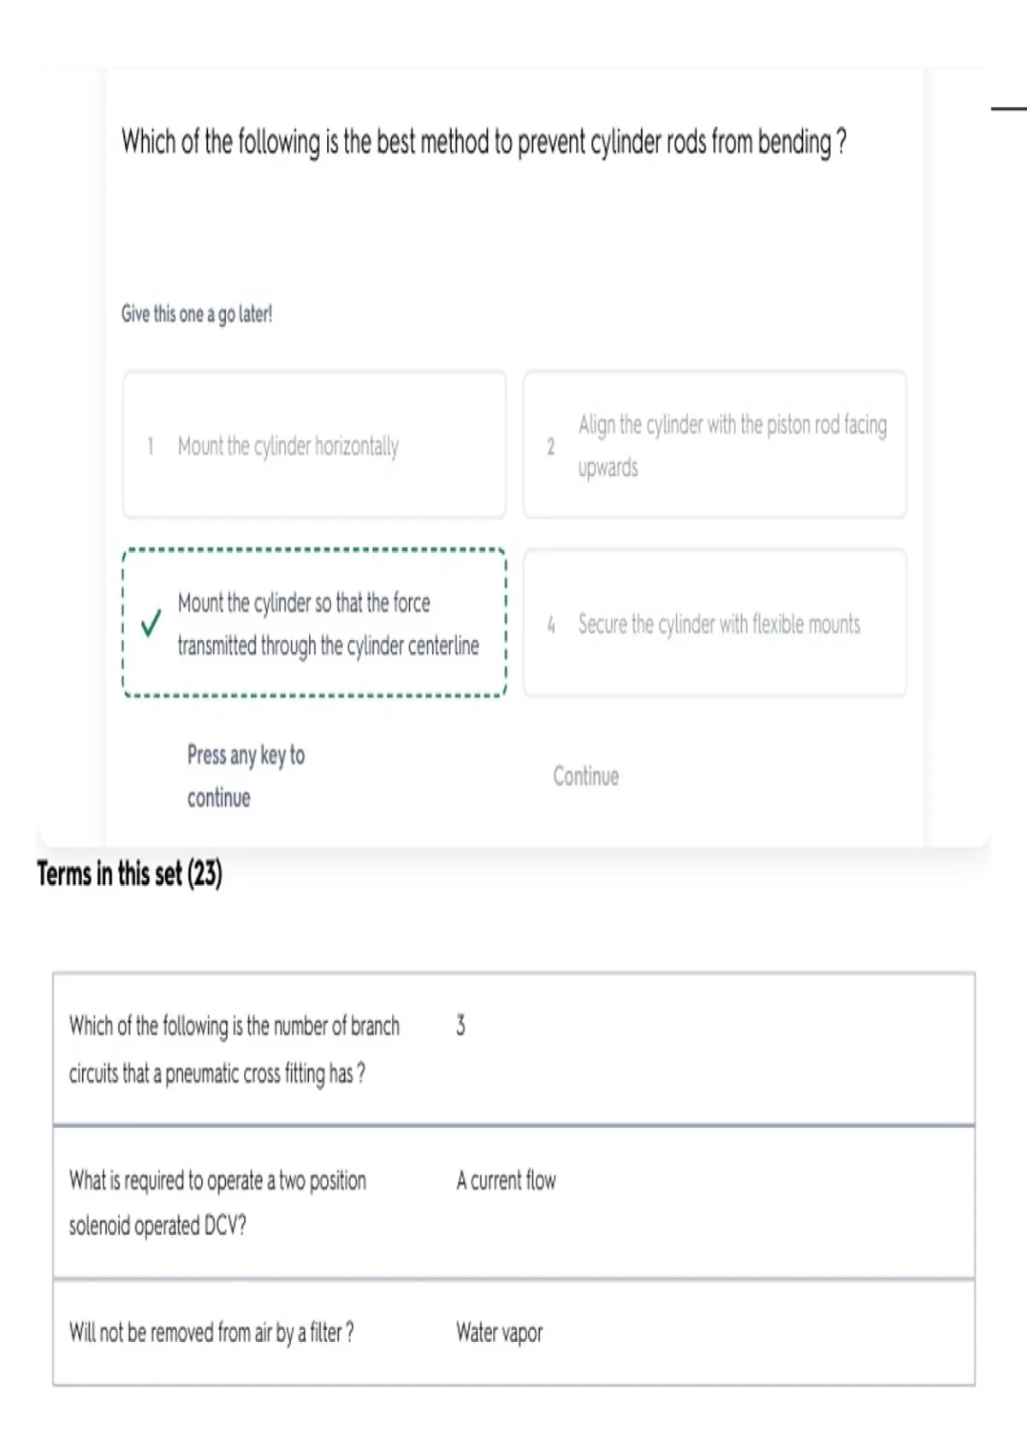1027x1455 pixels.
Task: Choose option "Align the cylinder with the piston rod facing upwards"
Action: 715,445
